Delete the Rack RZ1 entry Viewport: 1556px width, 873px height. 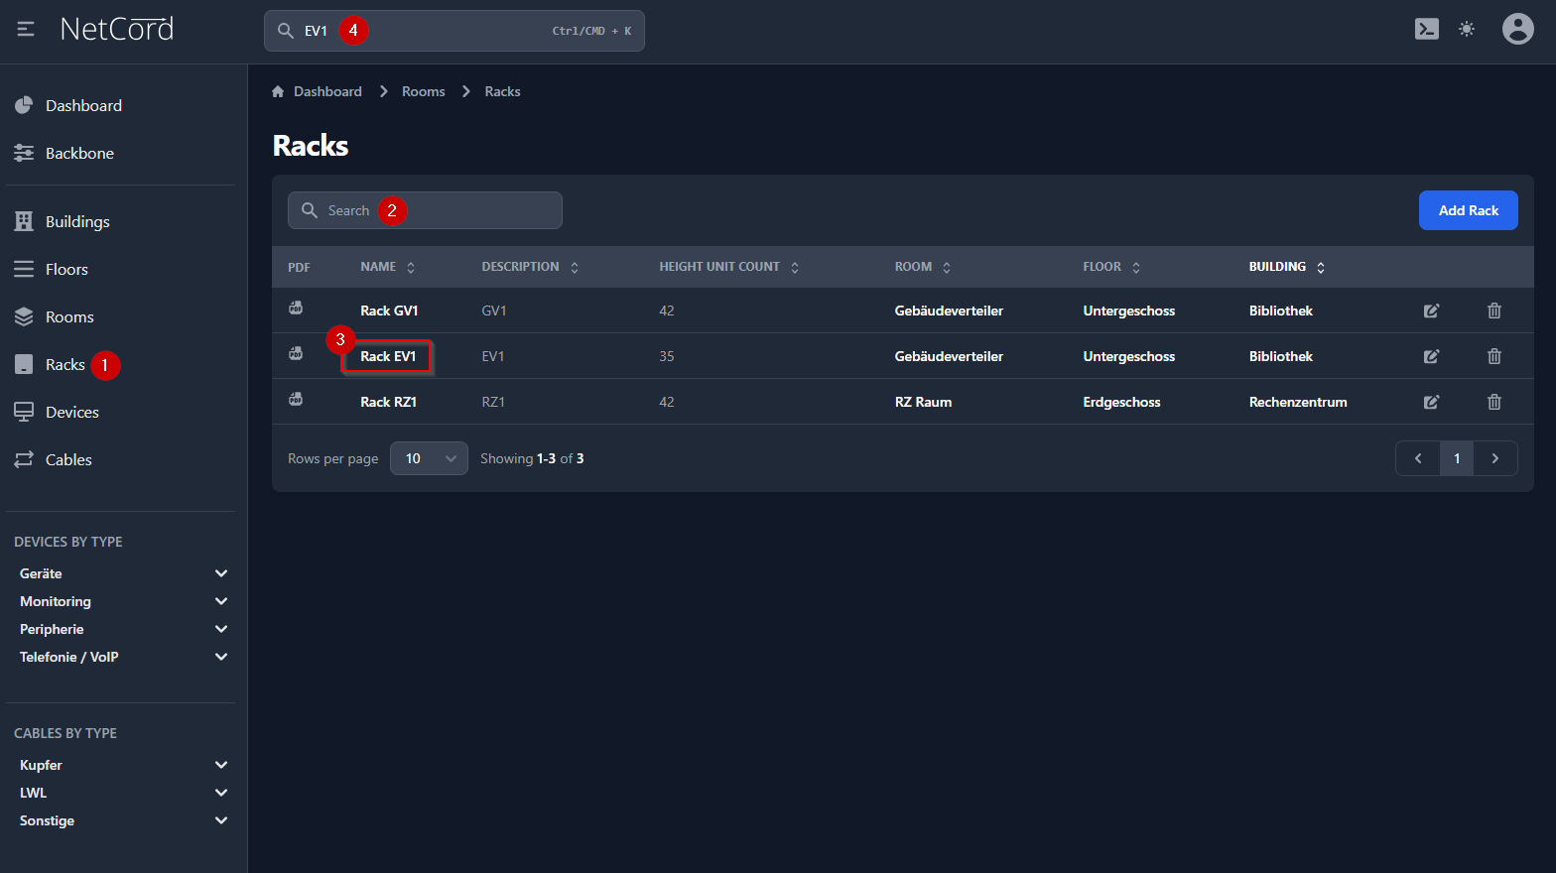coord(1493,402)
